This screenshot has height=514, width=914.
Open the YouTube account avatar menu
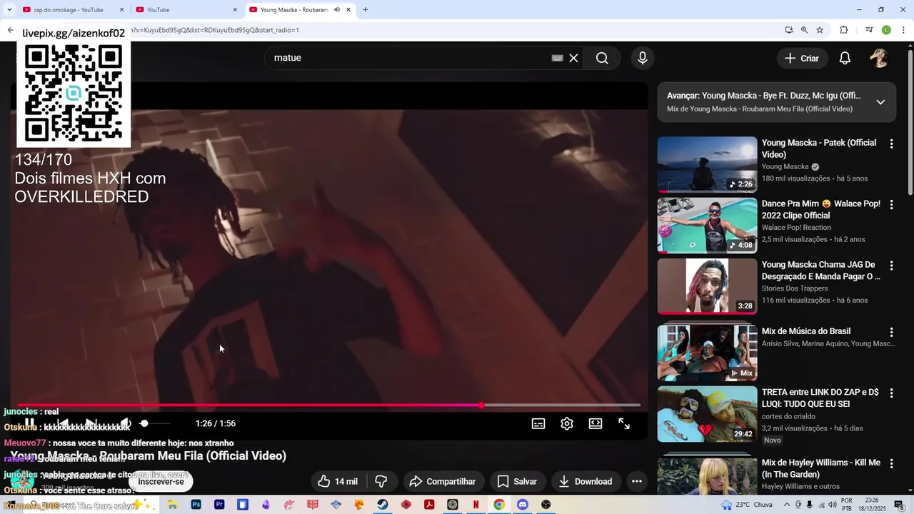pyautogui.click(x=879, y=59)
